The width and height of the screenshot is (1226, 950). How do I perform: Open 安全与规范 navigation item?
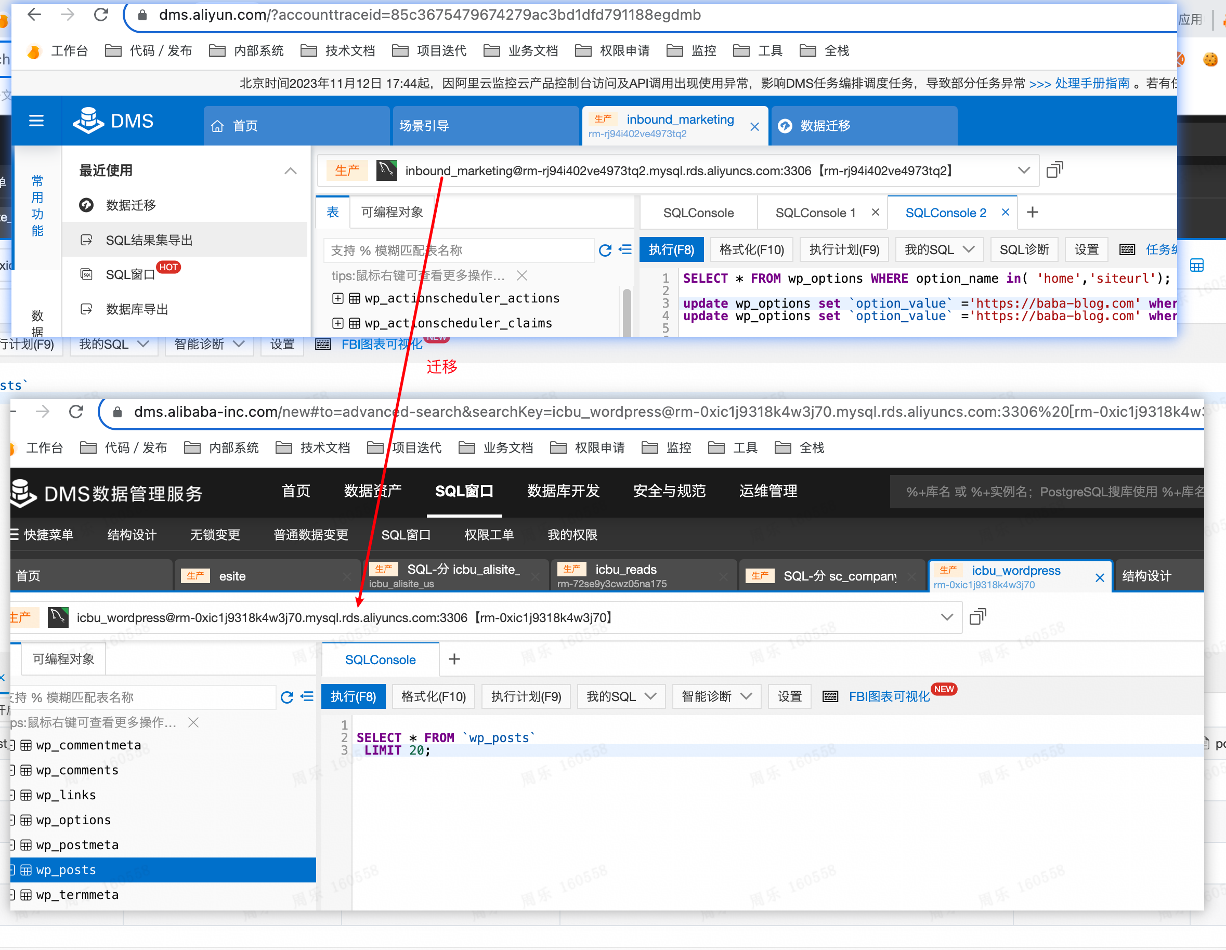(669, 492)
